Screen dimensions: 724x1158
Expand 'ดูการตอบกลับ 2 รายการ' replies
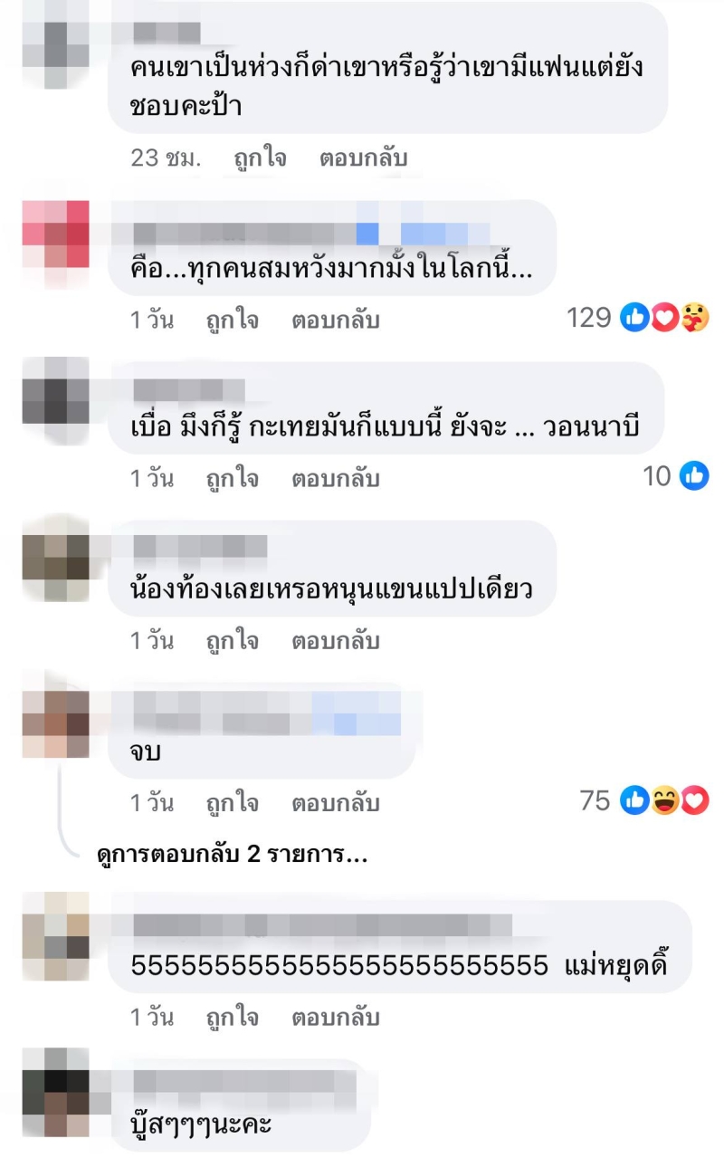[233, 855]
